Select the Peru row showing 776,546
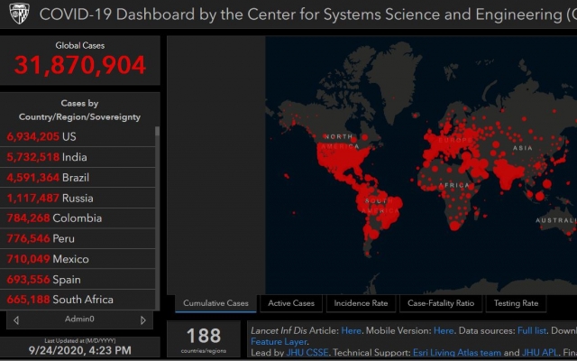577x361 pixels. (78, 238)
